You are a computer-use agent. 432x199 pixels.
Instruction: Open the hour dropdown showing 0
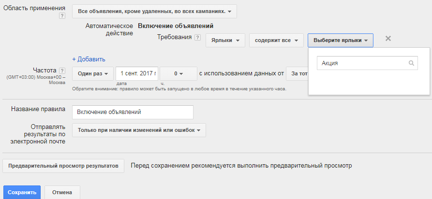coord(178,74)
